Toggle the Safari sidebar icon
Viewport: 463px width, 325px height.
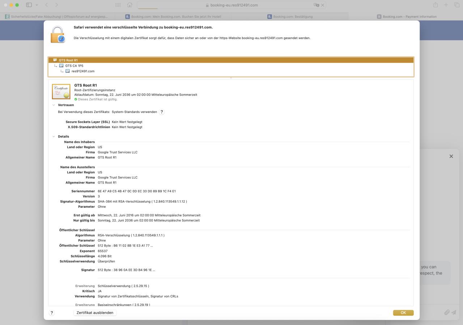click(29, 5)
